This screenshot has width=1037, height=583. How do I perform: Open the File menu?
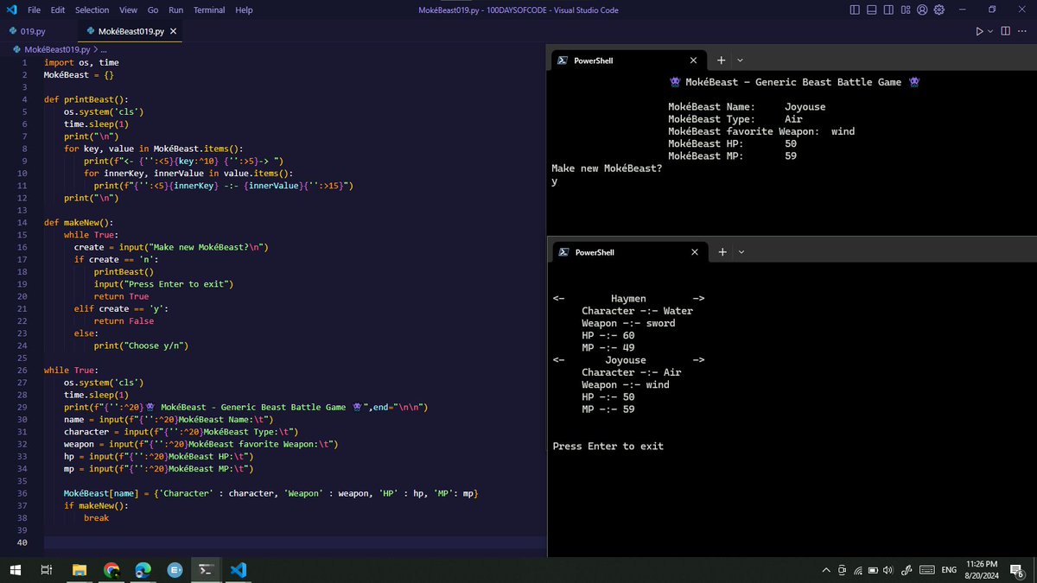click(35, 10)
